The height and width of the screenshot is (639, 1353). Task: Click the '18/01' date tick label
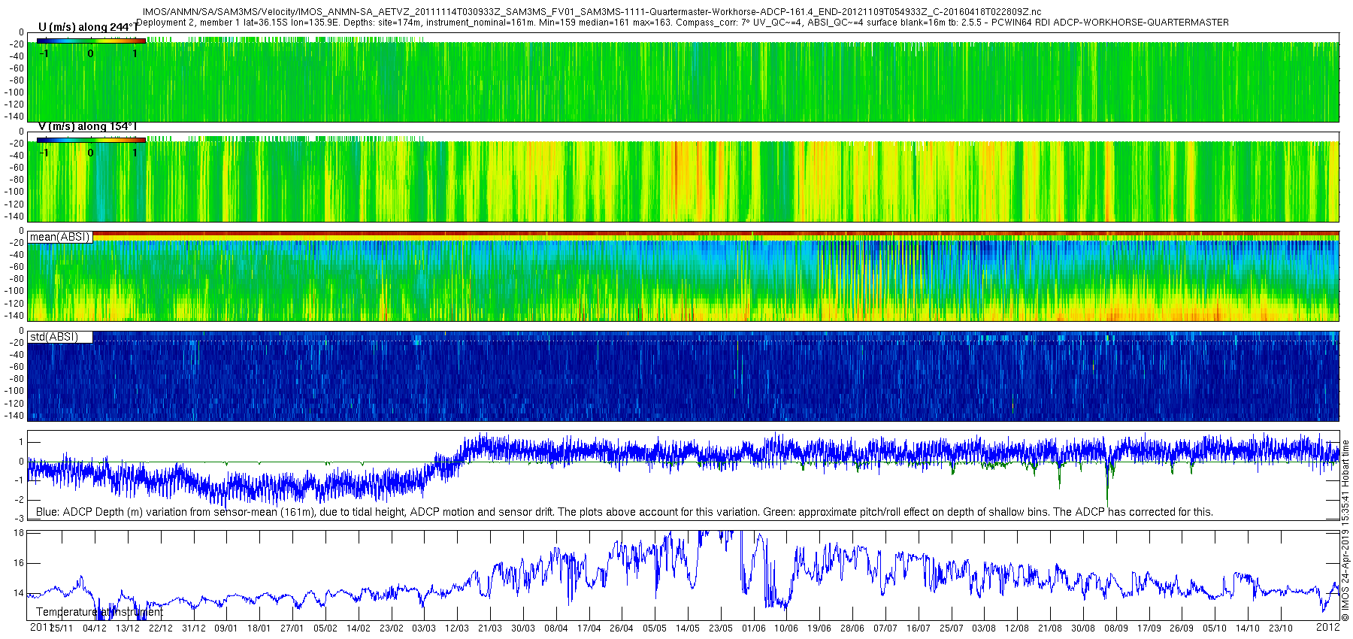pos(259,628)
